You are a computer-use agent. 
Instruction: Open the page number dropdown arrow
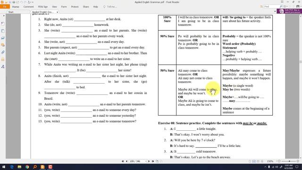click(x=146, y=161)
